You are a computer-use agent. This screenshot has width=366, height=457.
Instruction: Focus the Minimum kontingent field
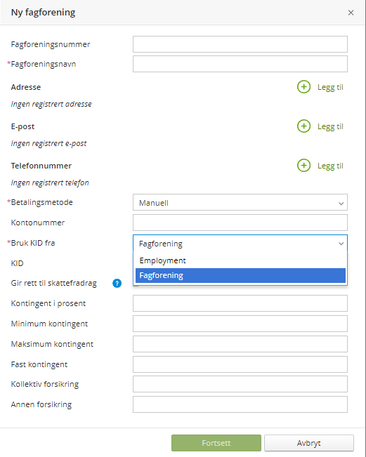240,324
